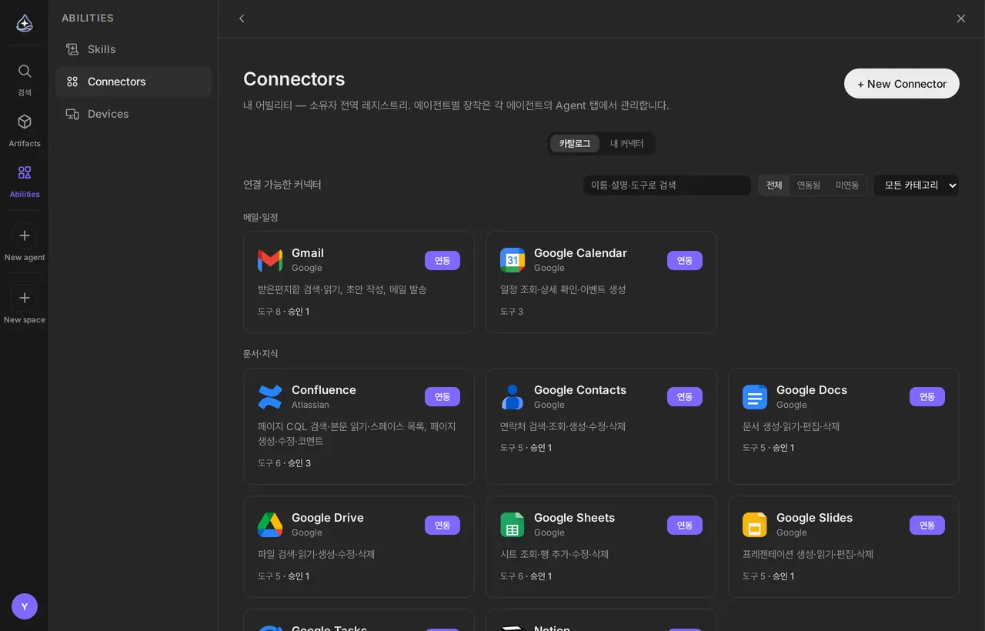Click the connector search input field
985x631 pixels.
point(667,185)
